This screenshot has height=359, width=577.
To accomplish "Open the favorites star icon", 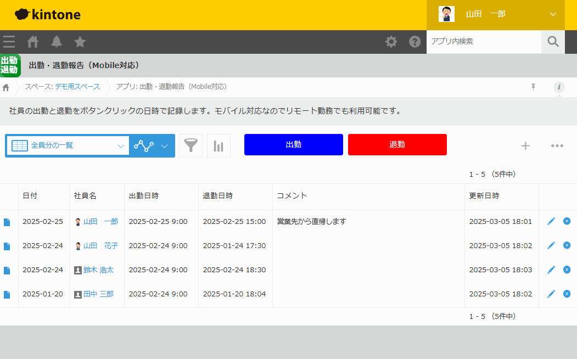I will point(80,42).
